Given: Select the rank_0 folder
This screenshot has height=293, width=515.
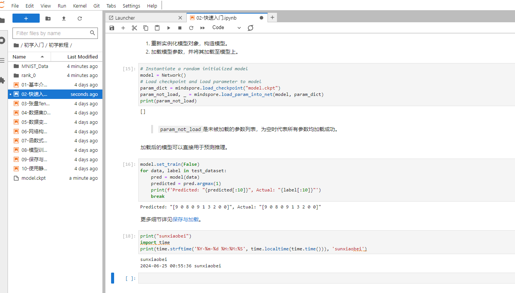Looking at the screenshot, I should tap(55, 76).
